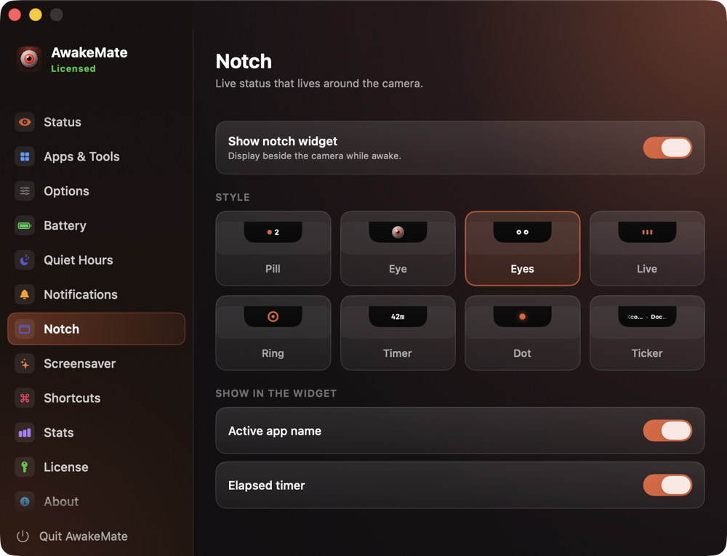The width and height of the screenshot is (727, 556).
Task: Open Quiet Hours settings
Action: 97,260
